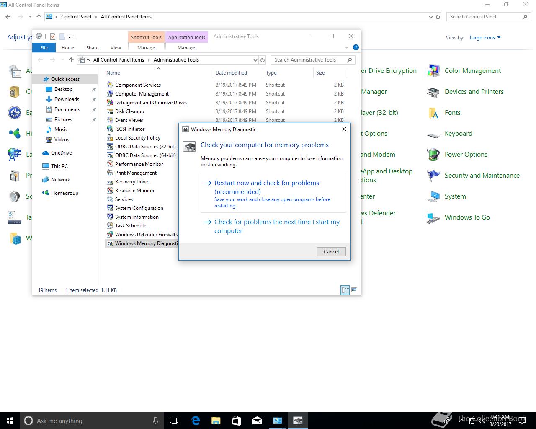
Task: Open File Explorer from the taskbar
Action: click(x=216, y=421)
